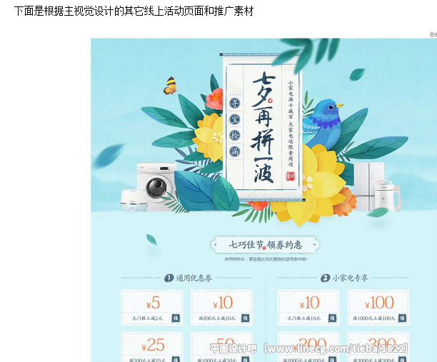This screenshot has width=437, height=362.
Task: Select the white refrigerator product image
Action: [367, 186]
